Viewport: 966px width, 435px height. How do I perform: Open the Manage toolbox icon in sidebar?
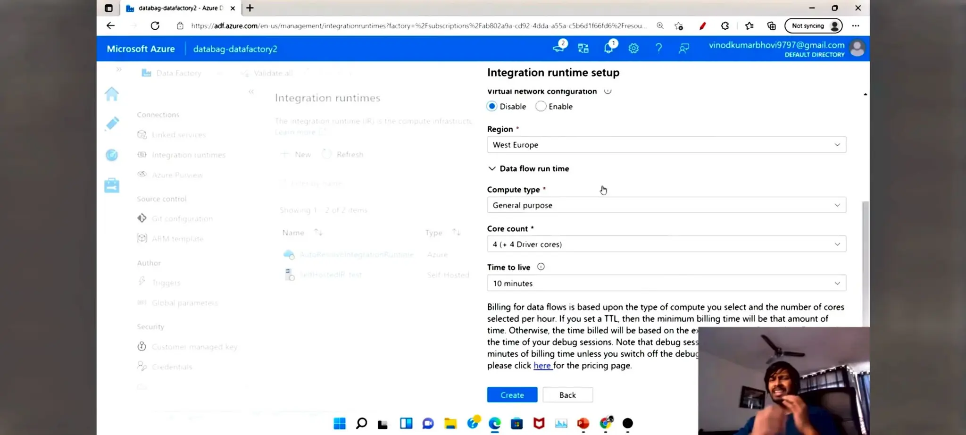pyautogui.click(x=112, y=185)
